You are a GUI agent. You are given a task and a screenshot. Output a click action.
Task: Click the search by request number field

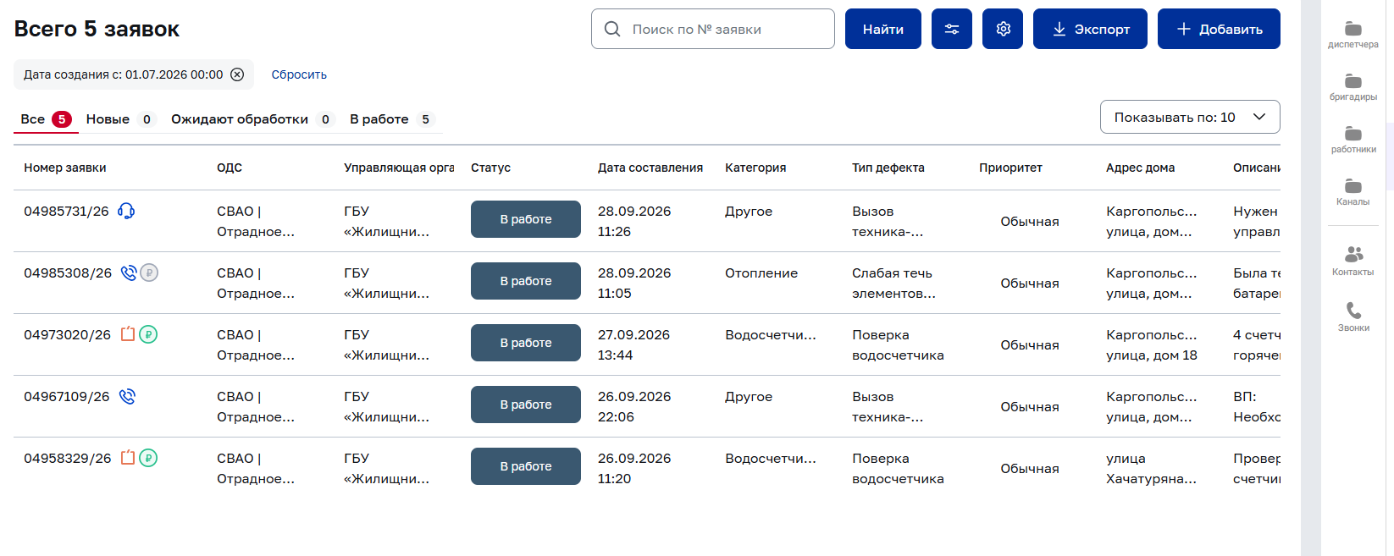point(713,29)
